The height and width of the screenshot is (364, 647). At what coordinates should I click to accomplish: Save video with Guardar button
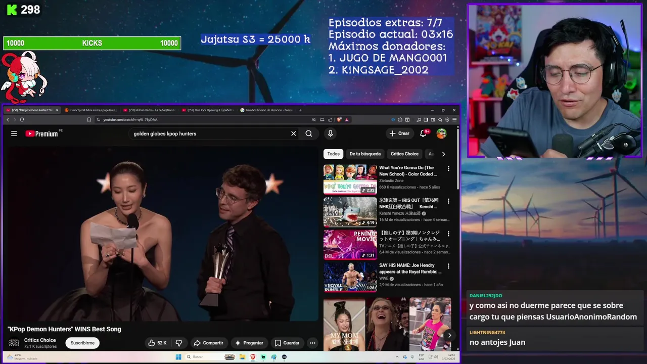(x=287, y=343)
